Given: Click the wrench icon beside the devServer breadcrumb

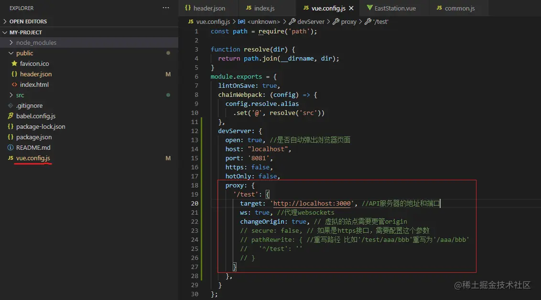Looking at the screenshot, I should click(292, 21).
